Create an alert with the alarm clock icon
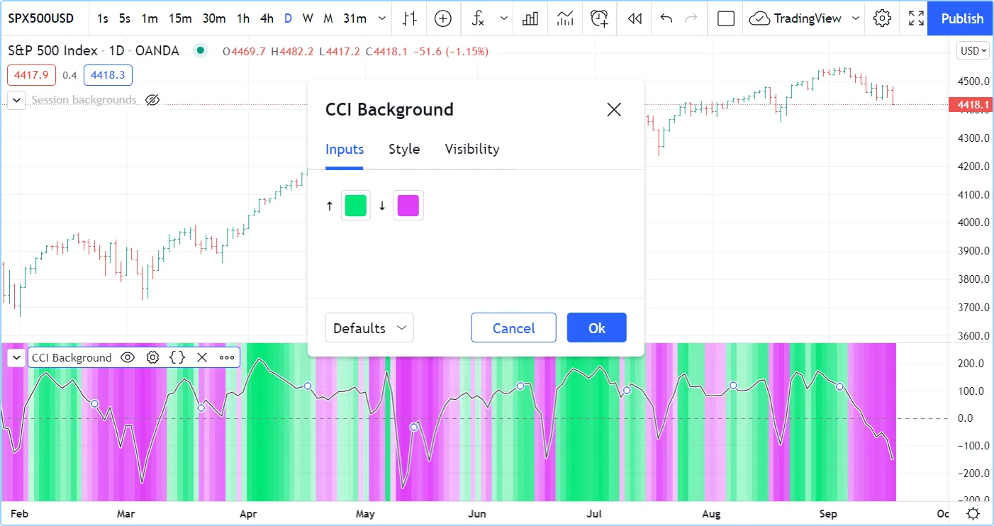 pyautogui.click(x=599, y=18)
